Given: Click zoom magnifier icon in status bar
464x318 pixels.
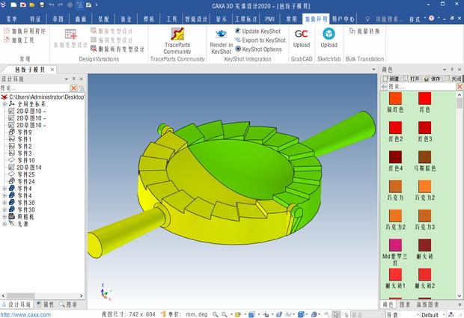Looking at the screenshot, I should [216, 314].
